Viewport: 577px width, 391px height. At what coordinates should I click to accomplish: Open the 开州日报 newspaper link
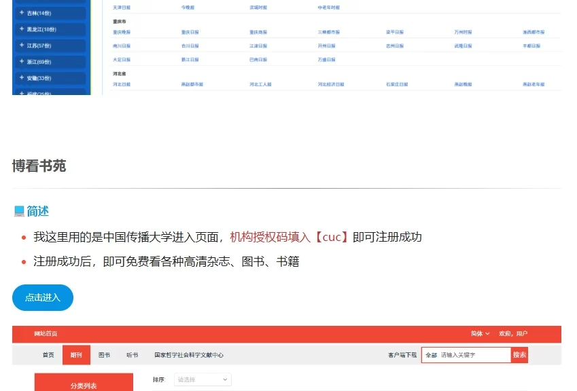327,46
